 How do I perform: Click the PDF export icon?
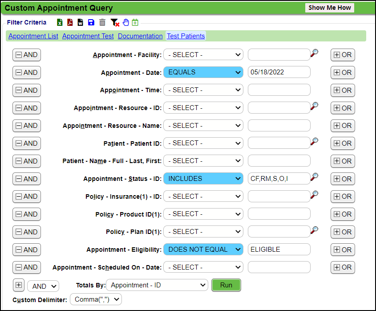[x=70, y=22]
